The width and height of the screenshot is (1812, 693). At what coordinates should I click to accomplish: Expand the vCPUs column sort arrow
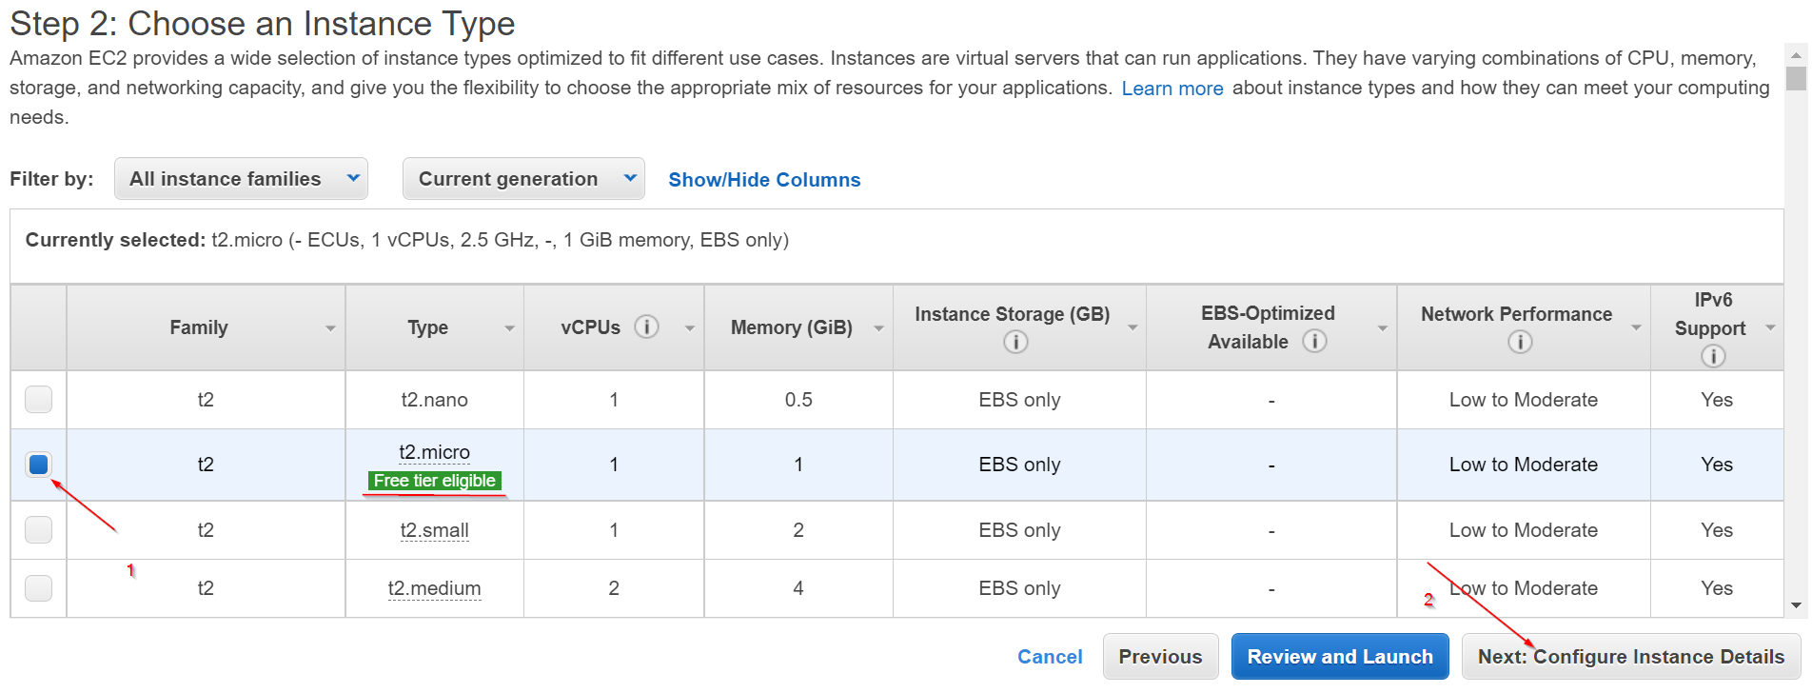(x=690, y=328)
